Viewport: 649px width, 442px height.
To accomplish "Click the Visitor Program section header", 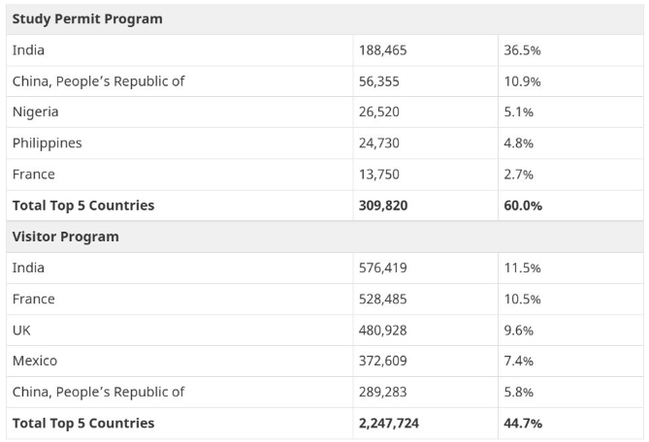I will pyautogui.click(x=66, y=237).
